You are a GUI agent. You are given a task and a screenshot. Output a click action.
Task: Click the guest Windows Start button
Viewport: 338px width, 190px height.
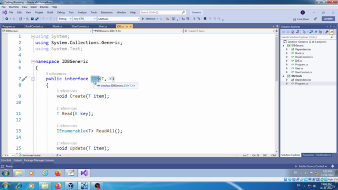[x=6, y=173]
